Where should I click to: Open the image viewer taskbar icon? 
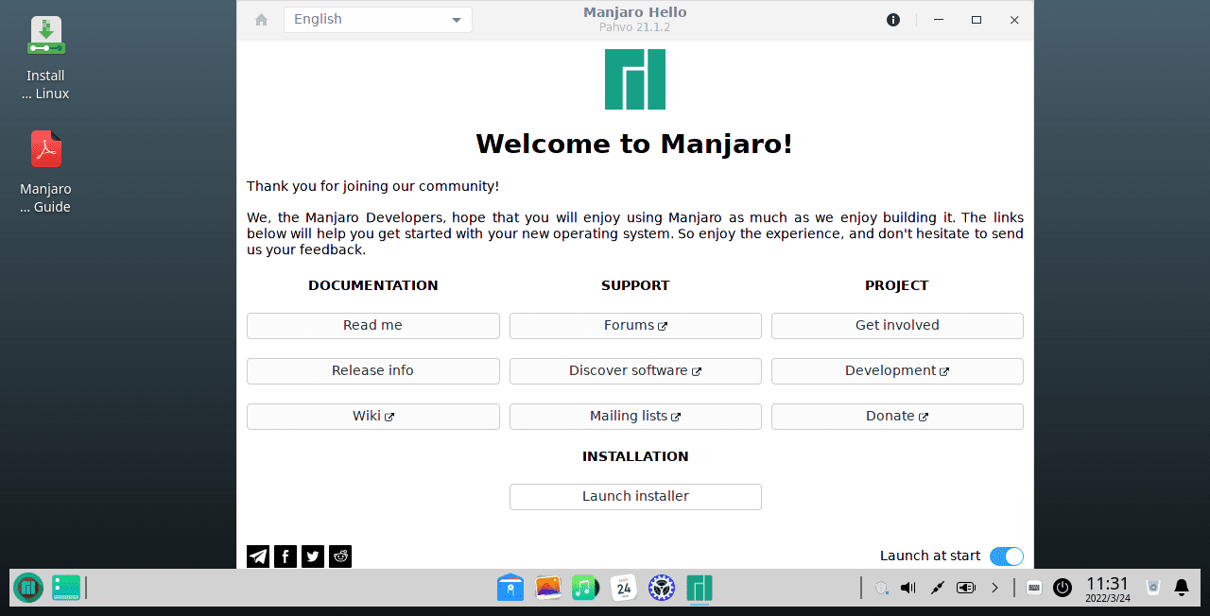click(x=547, y=588)
